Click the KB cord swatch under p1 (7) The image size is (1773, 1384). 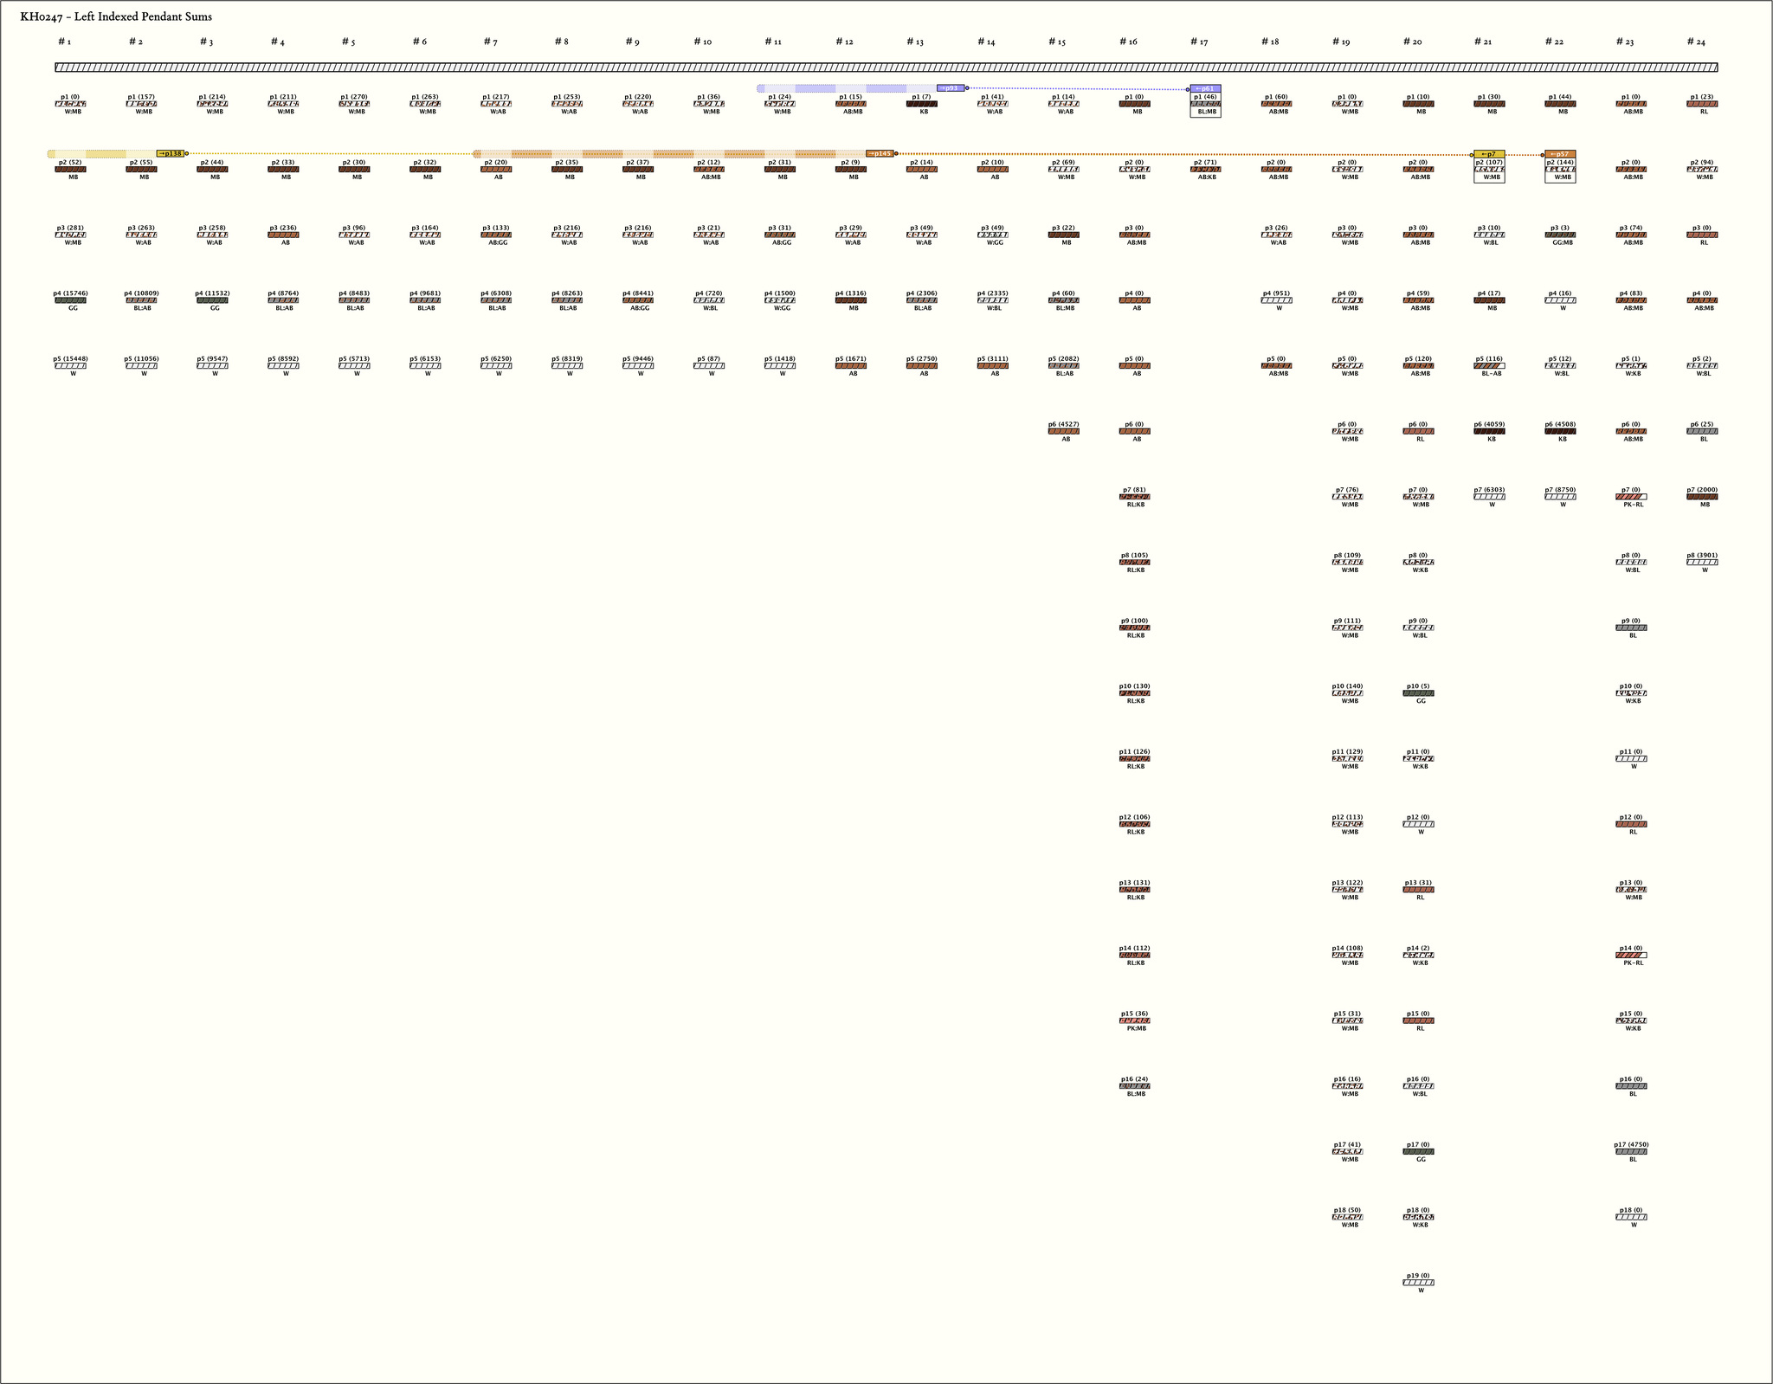point(921,104)
